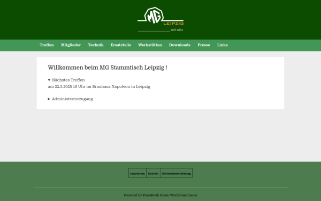Click the 'seit 2001' tagline
This screenshot has width=321, height=201.
coord(177,30)
